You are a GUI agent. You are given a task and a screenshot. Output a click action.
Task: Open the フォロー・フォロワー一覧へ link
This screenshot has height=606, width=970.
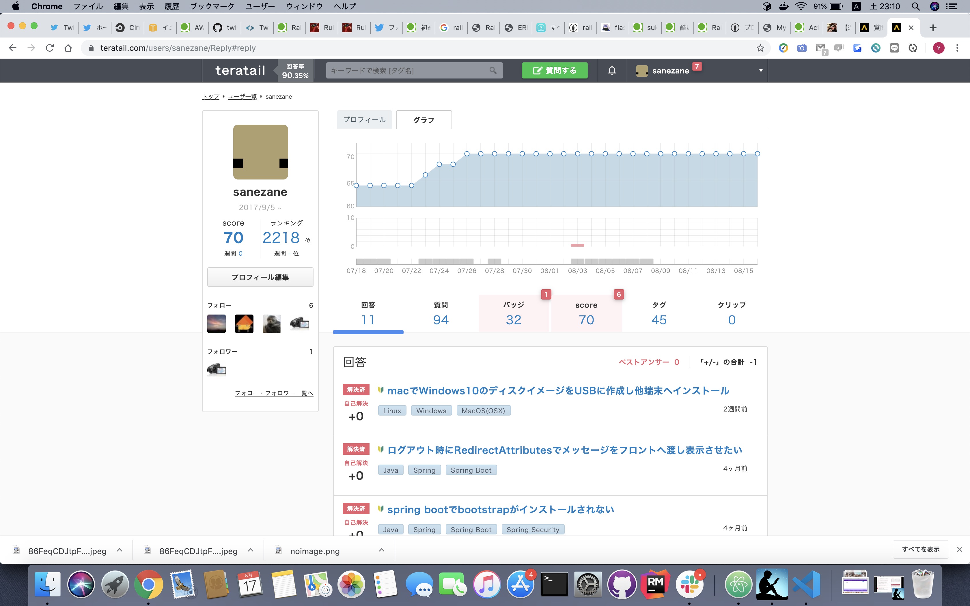274,393
